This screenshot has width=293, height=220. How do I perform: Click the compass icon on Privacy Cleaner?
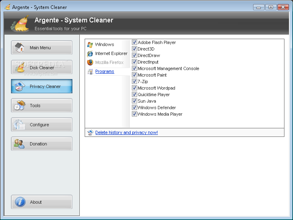(20, 86)
